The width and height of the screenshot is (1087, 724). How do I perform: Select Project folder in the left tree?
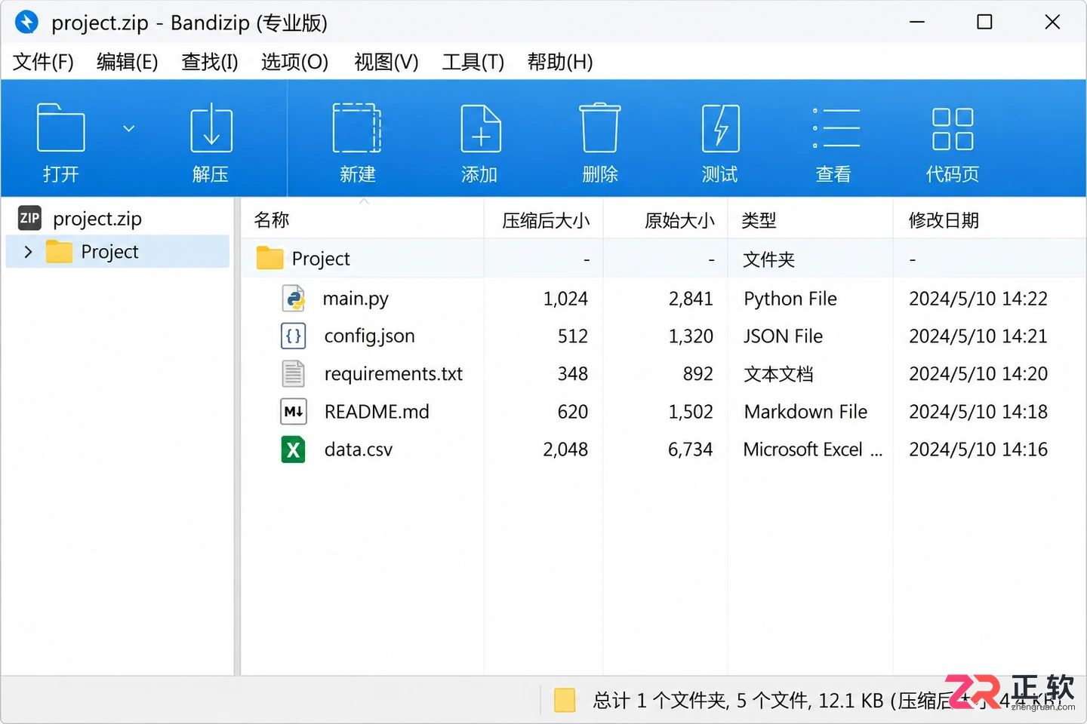point(118,251)
